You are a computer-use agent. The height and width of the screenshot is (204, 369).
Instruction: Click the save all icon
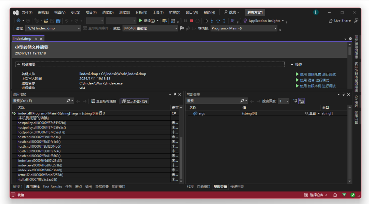58,21
